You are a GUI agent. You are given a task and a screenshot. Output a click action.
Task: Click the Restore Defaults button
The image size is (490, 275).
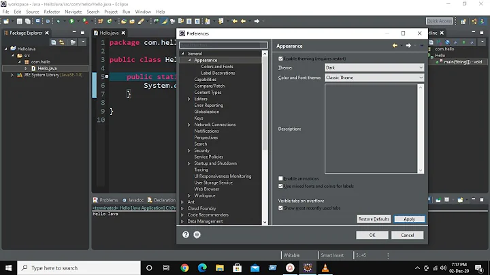click(374, 219)
